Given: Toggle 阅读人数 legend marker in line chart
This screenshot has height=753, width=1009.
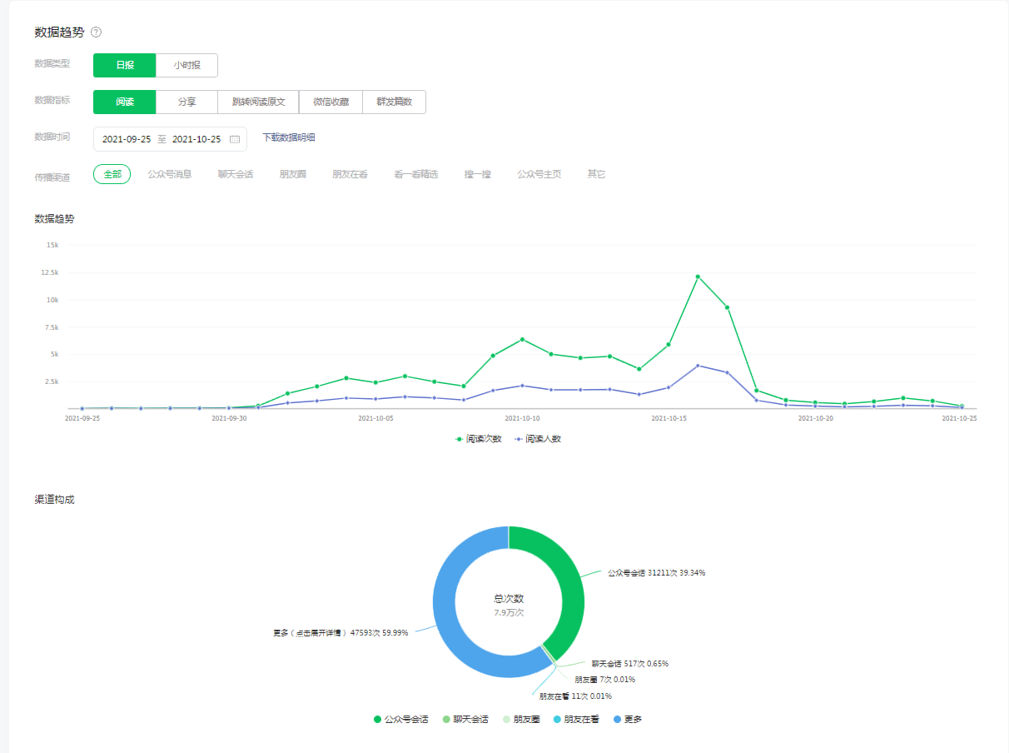Looking at the screenshot, I should point(519,438).
